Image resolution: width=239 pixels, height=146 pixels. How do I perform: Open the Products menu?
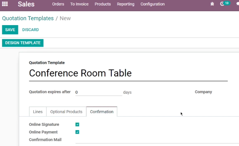[x=103, y=4]
